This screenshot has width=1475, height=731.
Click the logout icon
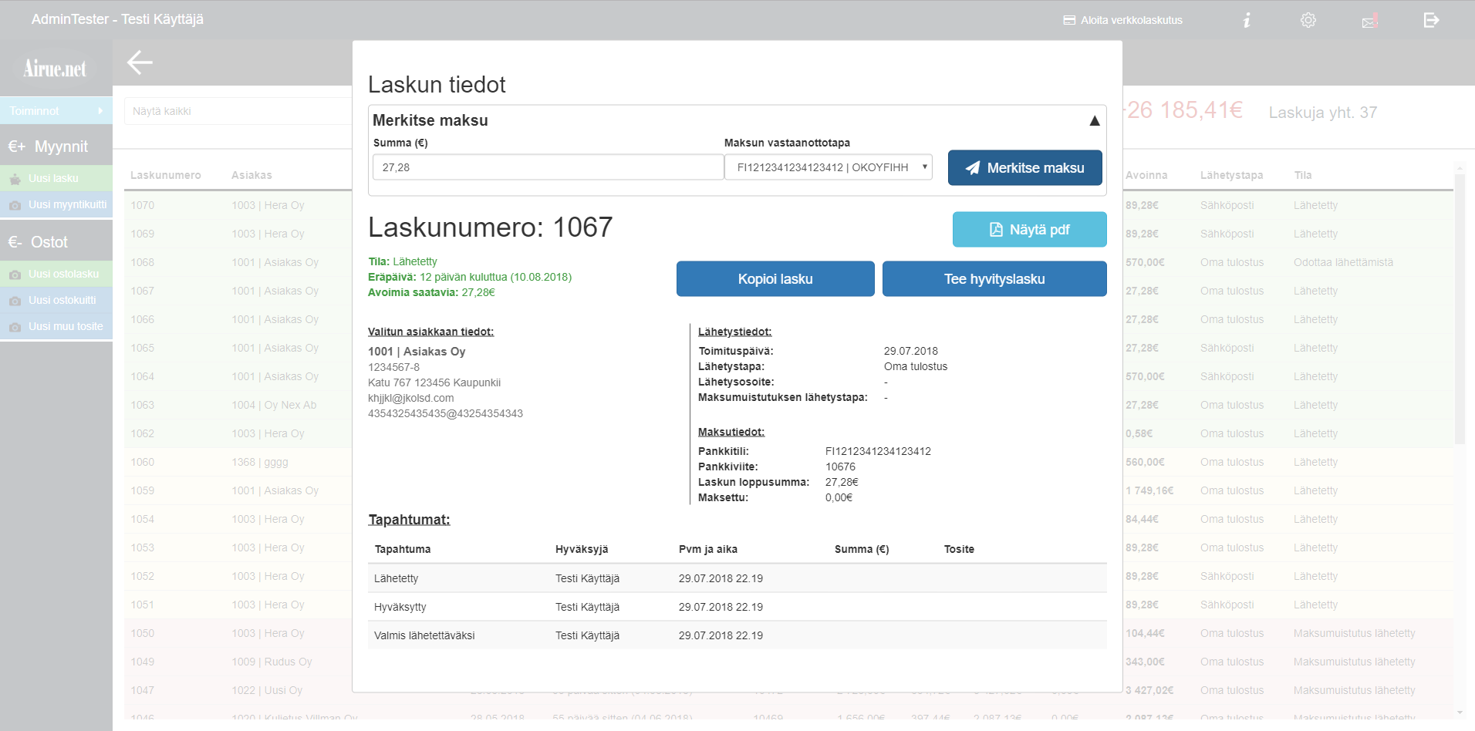[x=1431, y=20]
